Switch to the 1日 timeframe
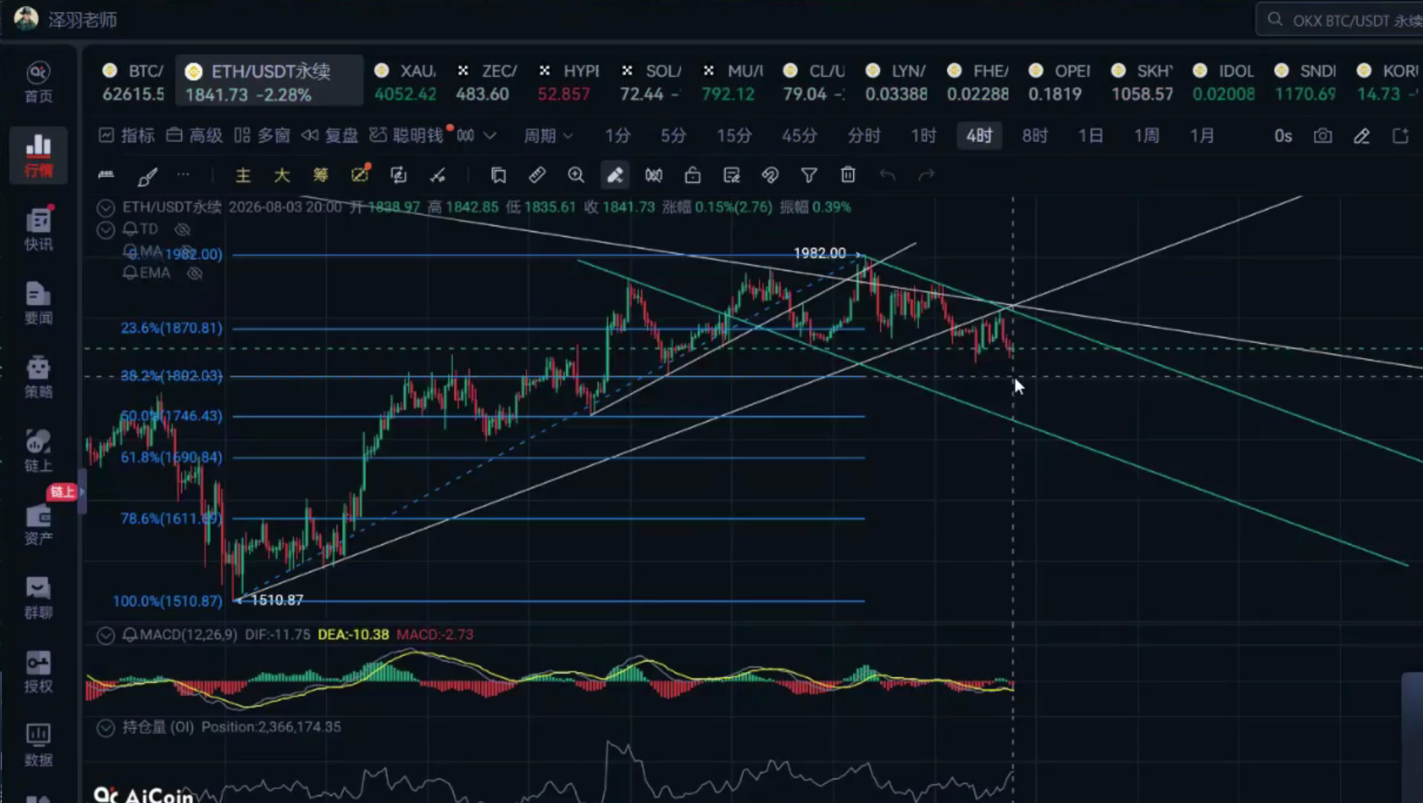The image size is (1423, 803). tap(1090, 136)
